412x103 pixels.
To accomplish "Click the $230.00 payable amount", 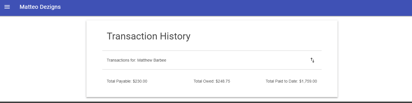I will click(x=140, y=81).
